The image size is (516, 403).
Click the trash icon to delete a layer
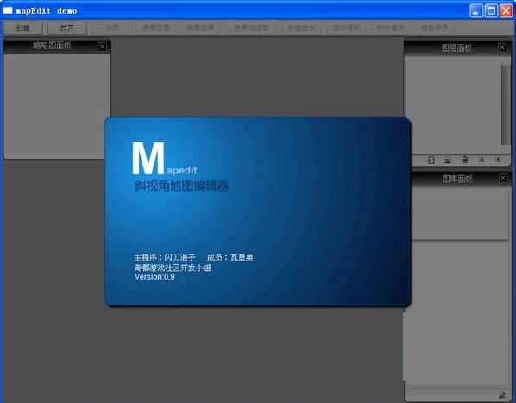click(465, 160)
